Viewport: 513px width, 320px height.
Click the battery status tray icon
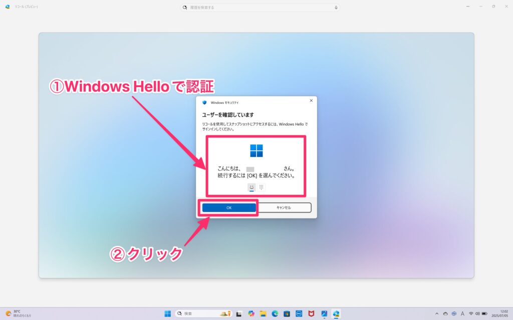pos(484,314)
